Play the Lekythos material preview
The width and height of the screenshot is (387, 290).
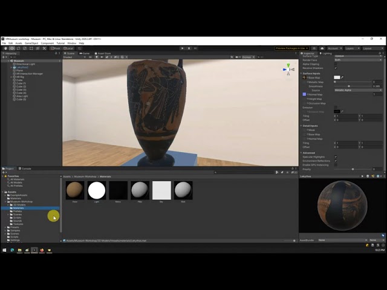(x=362, y=176)
